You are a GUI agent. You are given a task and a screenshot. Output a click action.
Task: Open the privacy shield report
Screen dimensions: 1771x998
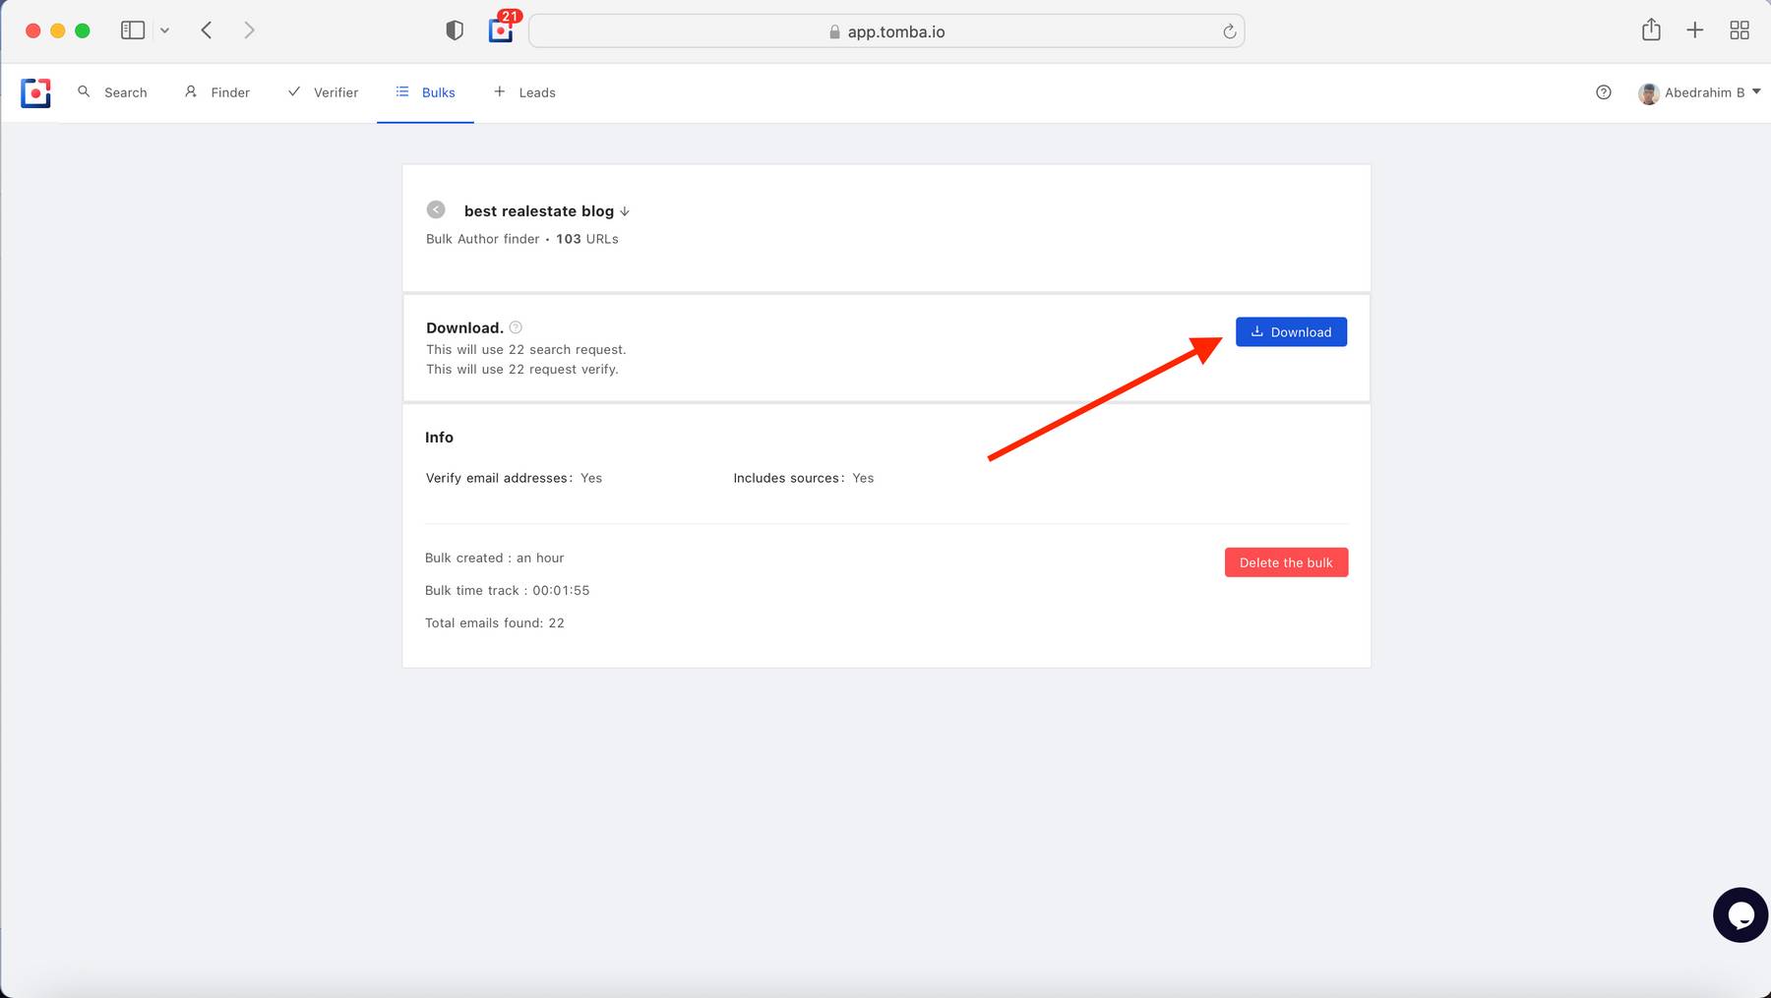pyautogui.click(x=455, y=30)
